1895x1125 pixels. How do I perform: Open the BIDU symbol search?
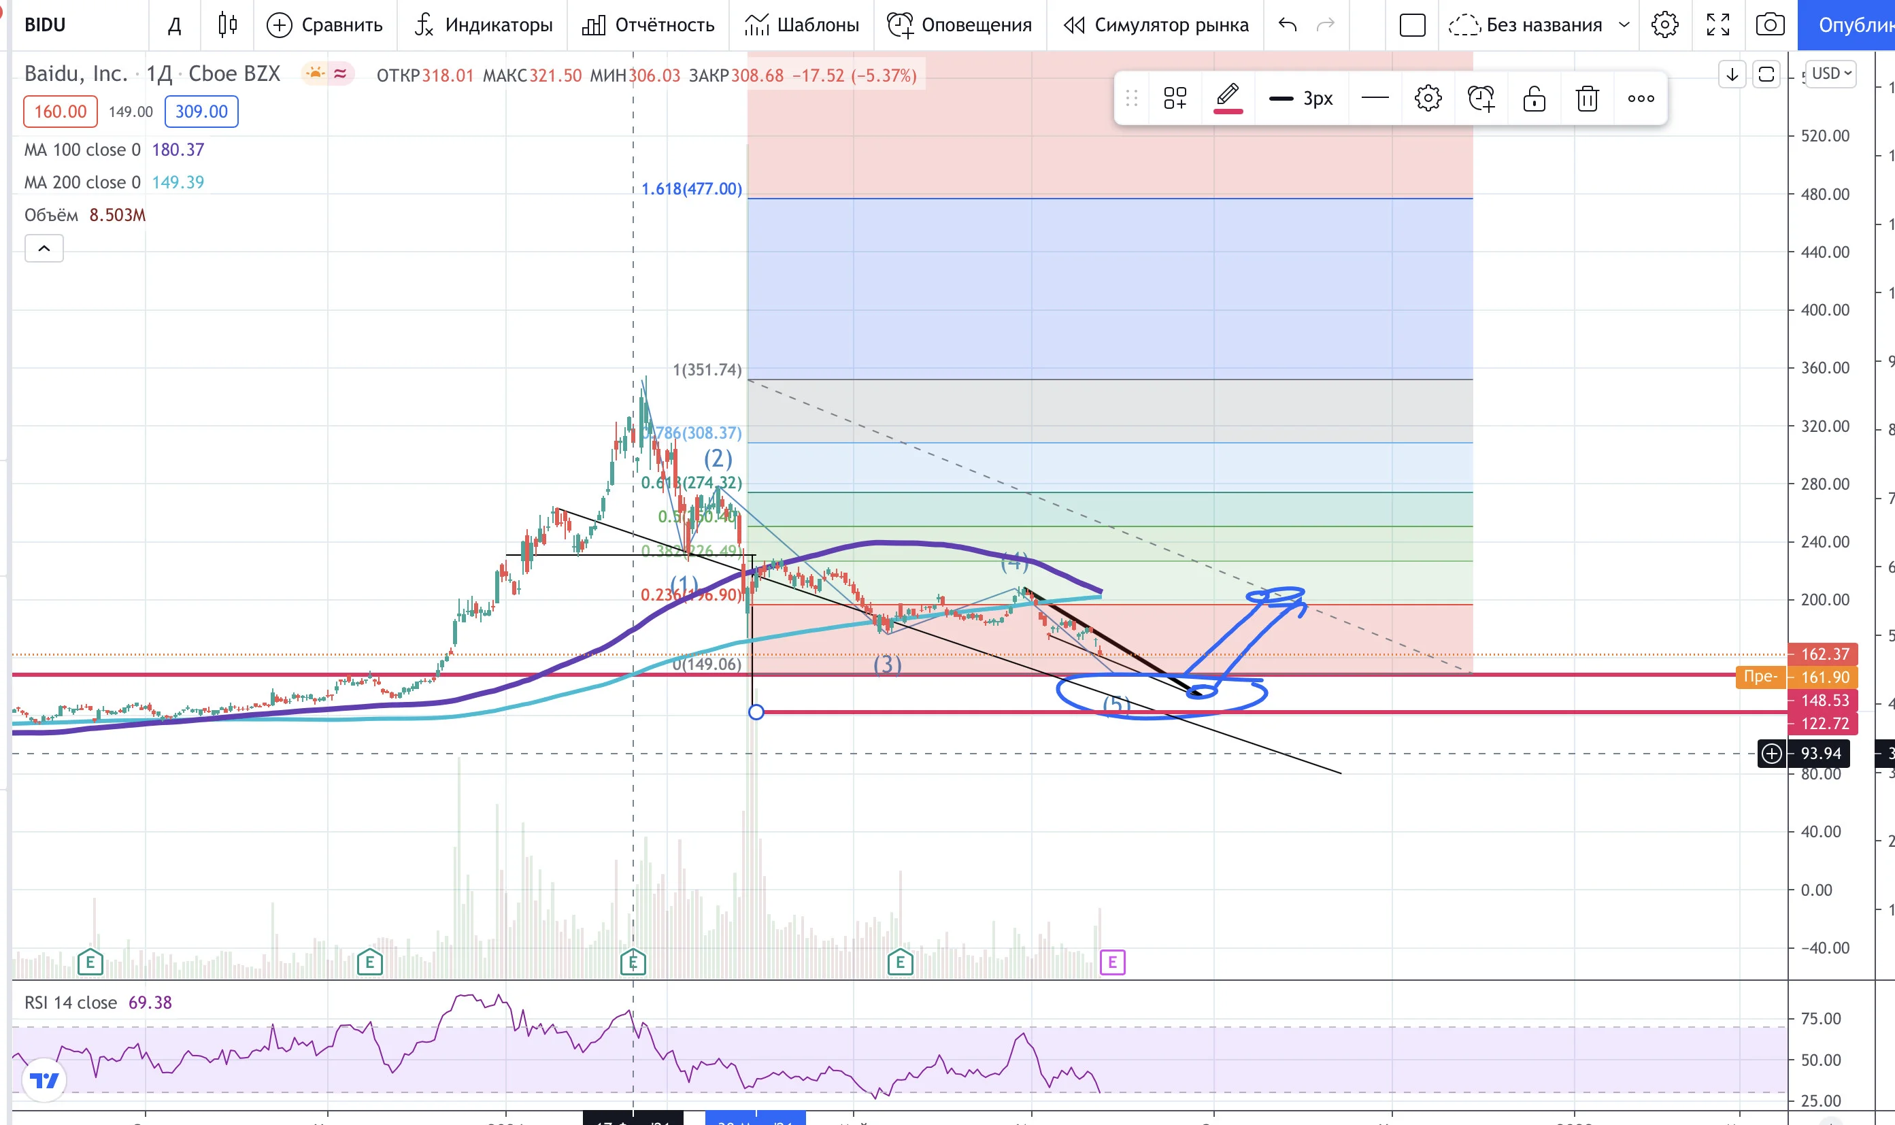point(46,25)
